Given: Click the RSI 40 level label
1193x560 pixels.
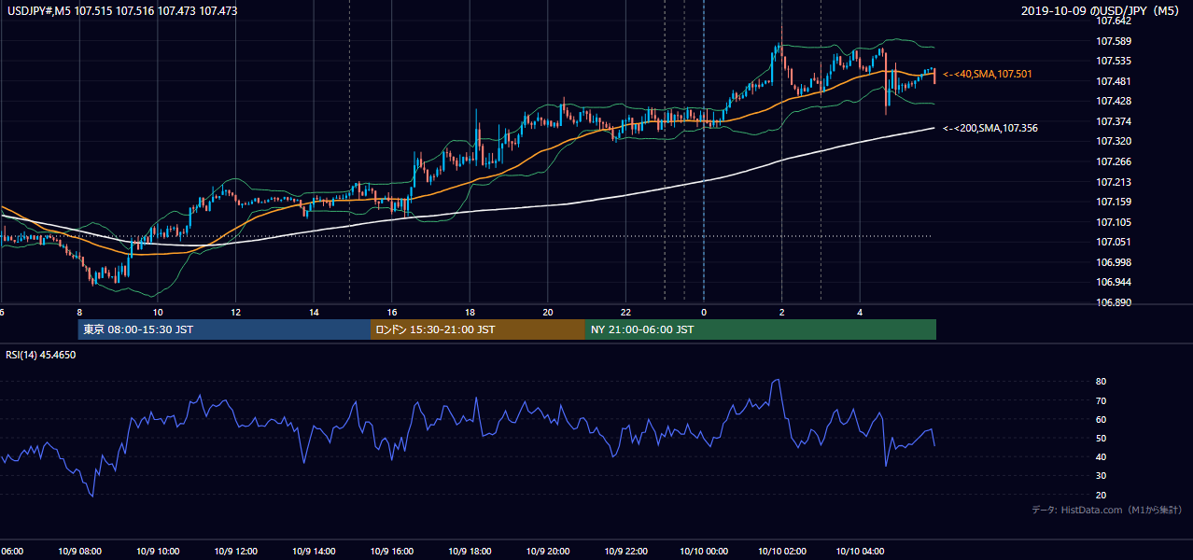Looking at the screenshot, I should [1102, 456].
